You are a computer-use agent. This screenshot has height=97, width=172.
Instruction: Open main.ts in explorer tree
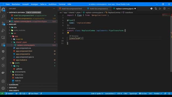[17, 81]
